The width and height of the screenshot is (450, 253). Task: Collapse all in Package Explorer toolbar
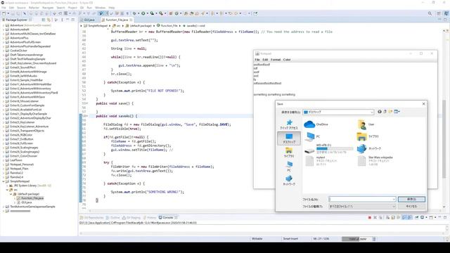click(x=44, y=20)
